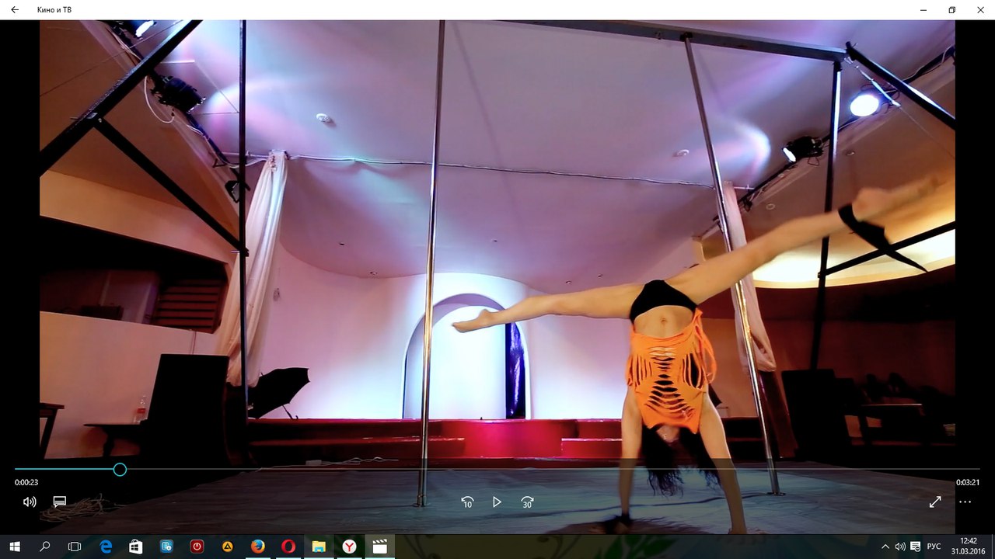Open the player volume control

tap(30, 502)
